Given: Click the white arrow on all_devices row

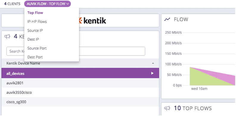Looking at the screenshot, I should point(152,73).
